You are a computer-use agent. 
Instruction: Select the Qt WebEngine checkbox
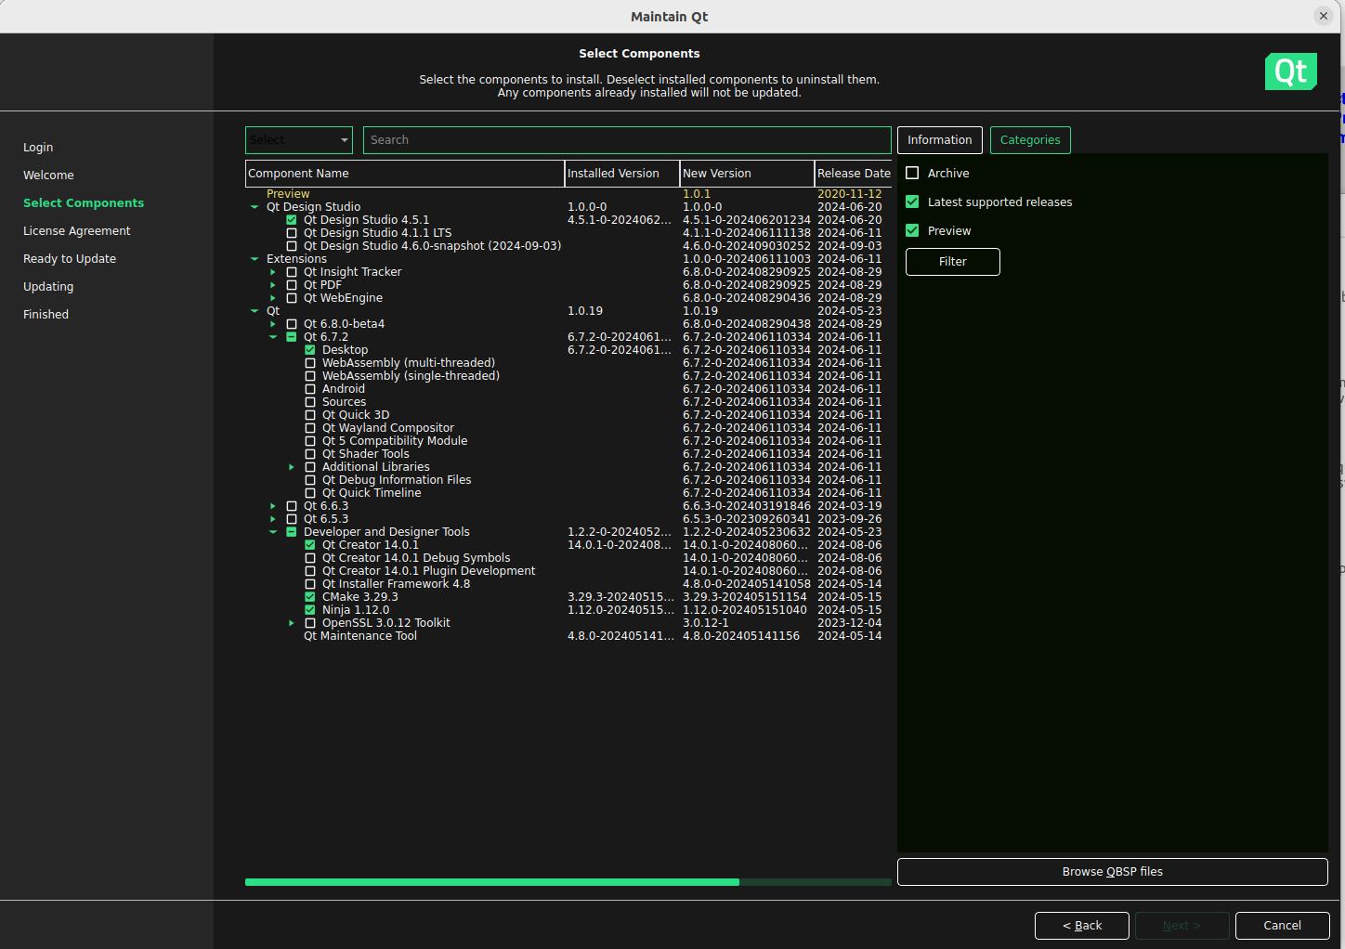click(292, 298)
